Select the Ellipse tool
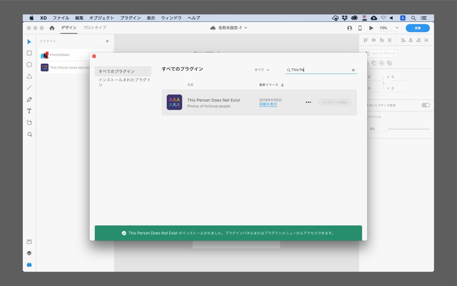The image size is (457, 286). 29,64
